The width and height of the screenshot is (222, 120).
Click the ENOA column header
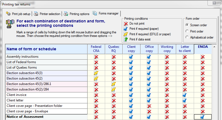pos(203,47)
